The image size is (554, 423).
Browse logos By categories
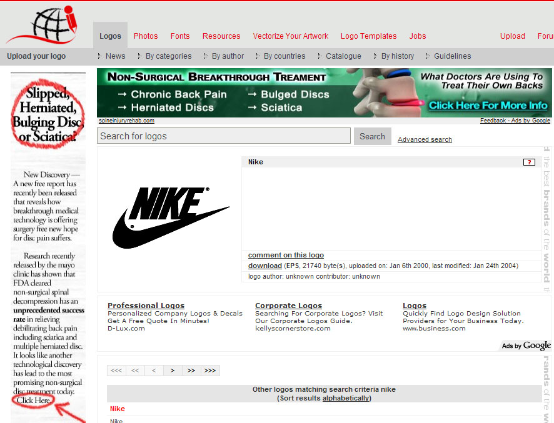pyautogui.click(x=168, y=56)
